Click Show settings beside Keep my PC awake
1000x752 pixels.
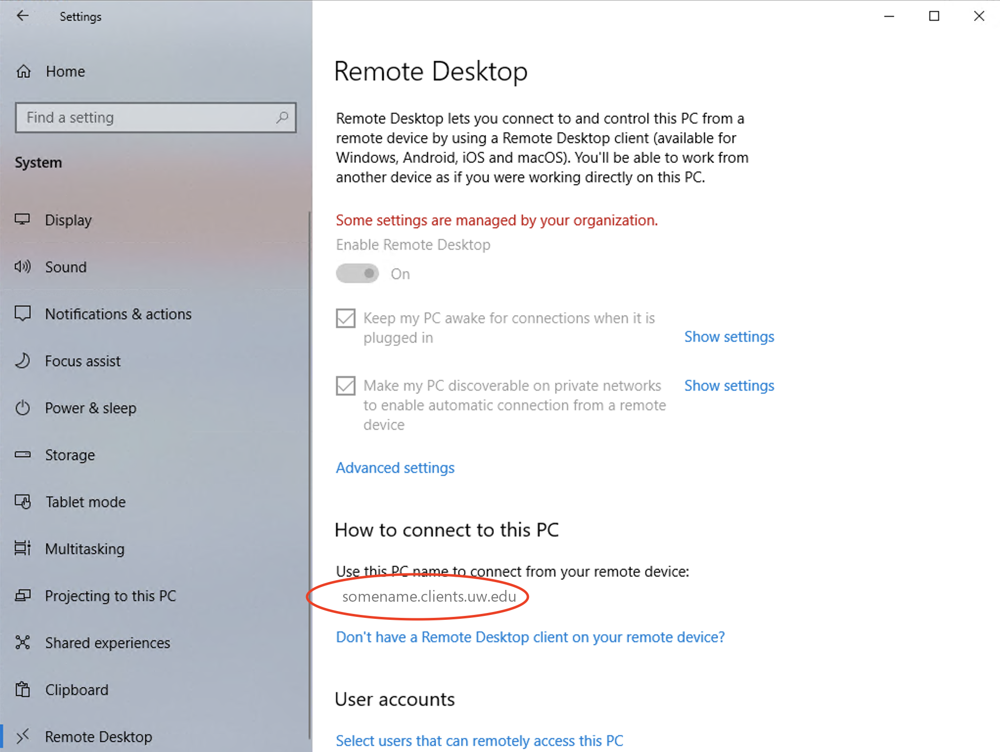pos(729,337)
